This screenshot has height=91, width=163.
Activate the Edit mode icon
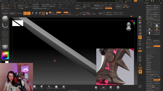coord(25,13)
